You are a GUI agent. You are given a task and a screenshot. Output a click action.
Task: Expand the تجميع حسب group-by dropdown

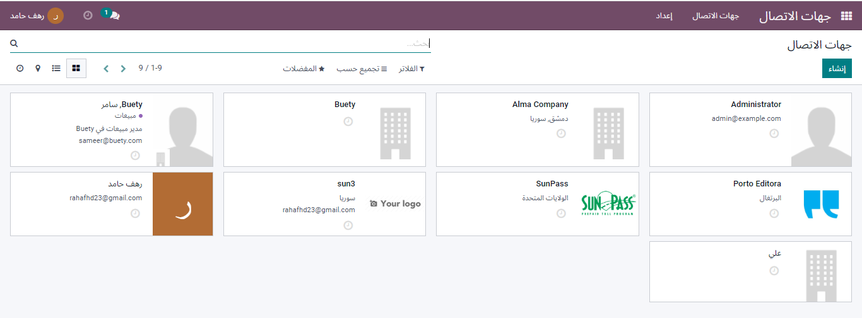tap(362, 69)
